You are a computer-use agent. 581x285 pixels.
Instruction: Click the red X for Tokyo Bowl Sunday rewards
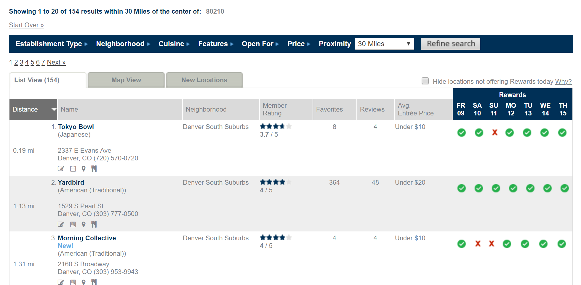[494, 133]
